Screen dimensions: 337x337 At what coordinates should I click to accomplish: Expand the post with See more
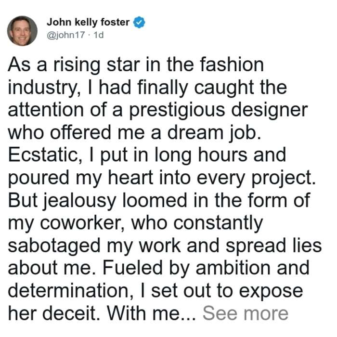click(x=245, y=313)
